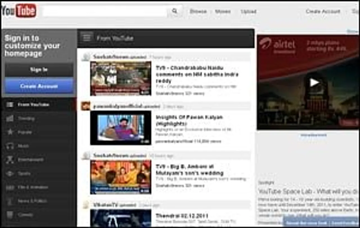The width and height of the screenshot is (360, 228).
Task: Select News & Politics category in sidebar
Action: 39,201
